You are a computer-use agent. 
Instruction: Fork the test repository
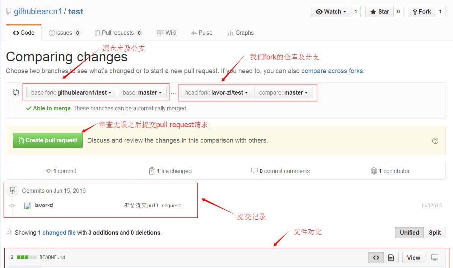point(422,11)
